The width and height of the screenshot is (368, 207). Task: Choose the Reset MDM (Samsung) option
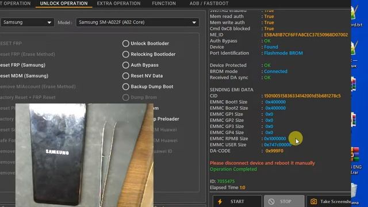click(x=24, y=76)
